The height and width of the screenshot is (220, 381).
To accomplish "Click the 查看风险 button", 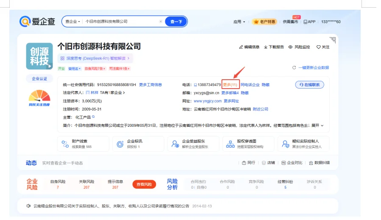I will 144,184.
